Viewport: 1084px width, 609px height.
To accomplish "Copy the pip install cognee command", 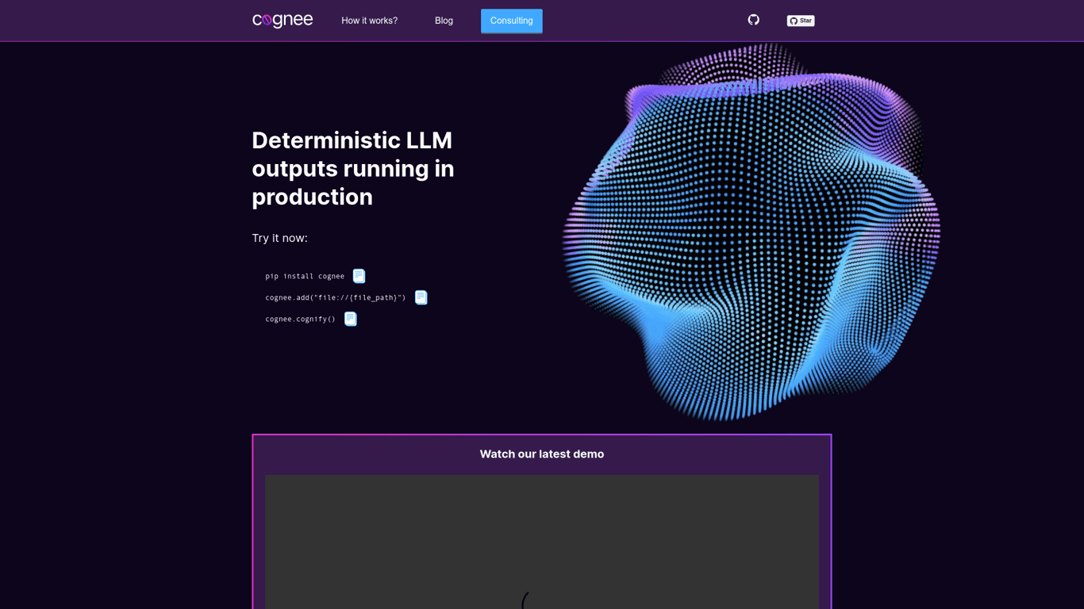I will [x=359, y=276].
